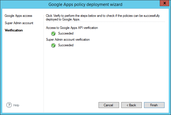Click Succeeded text under API verification
Viewport: 171px width, 115px height.
click(66, 33)
